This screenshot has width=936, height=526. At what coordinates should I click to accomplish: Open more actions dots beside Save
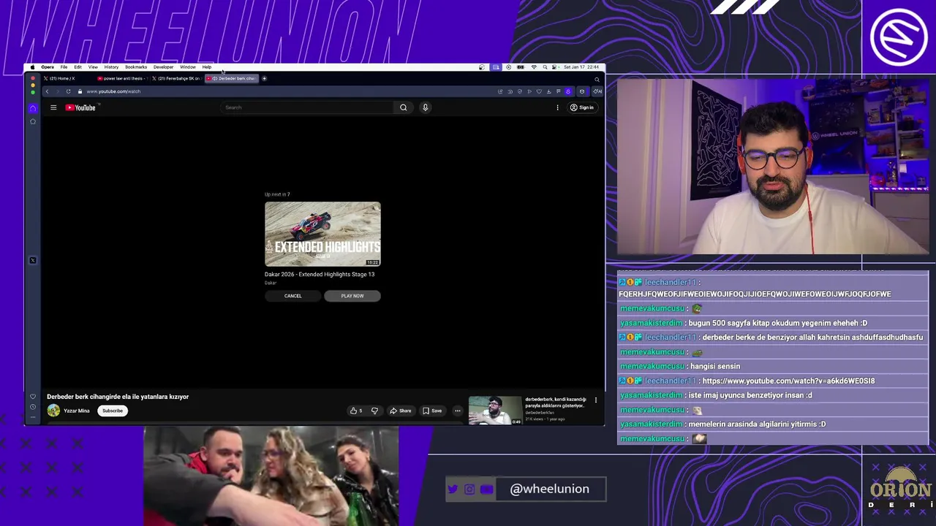tap(458, 411)
